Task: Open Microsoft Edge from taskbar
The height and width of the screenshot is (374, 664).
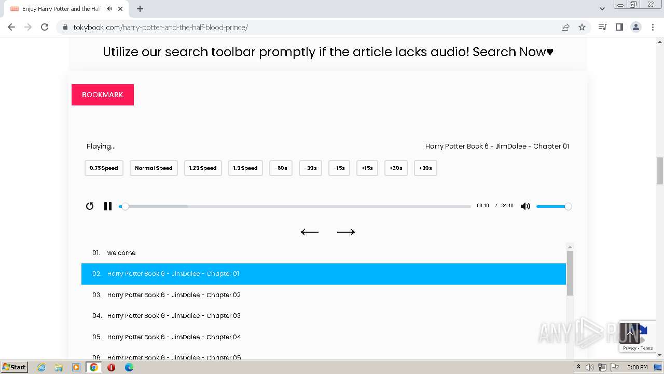Action: [129, 367]
